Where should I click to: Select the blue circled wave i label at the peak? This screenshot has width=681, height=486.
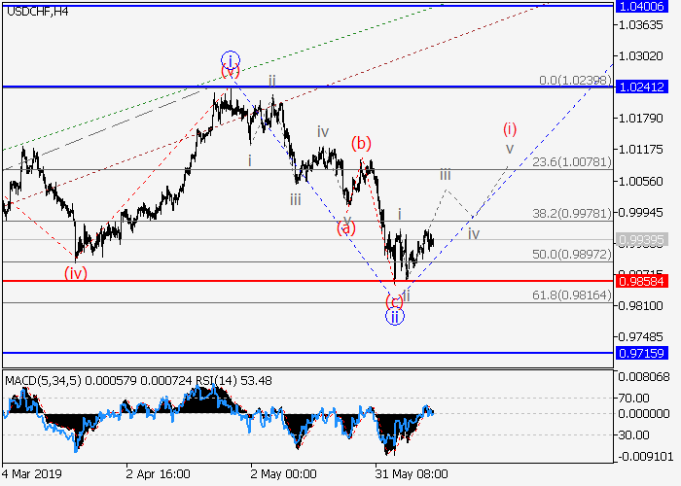(x=230, y=59)
